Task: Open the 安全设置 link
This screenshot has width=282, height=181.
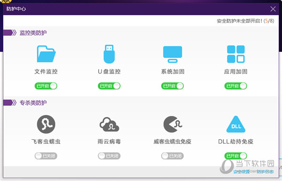Action: coord(242,172)
